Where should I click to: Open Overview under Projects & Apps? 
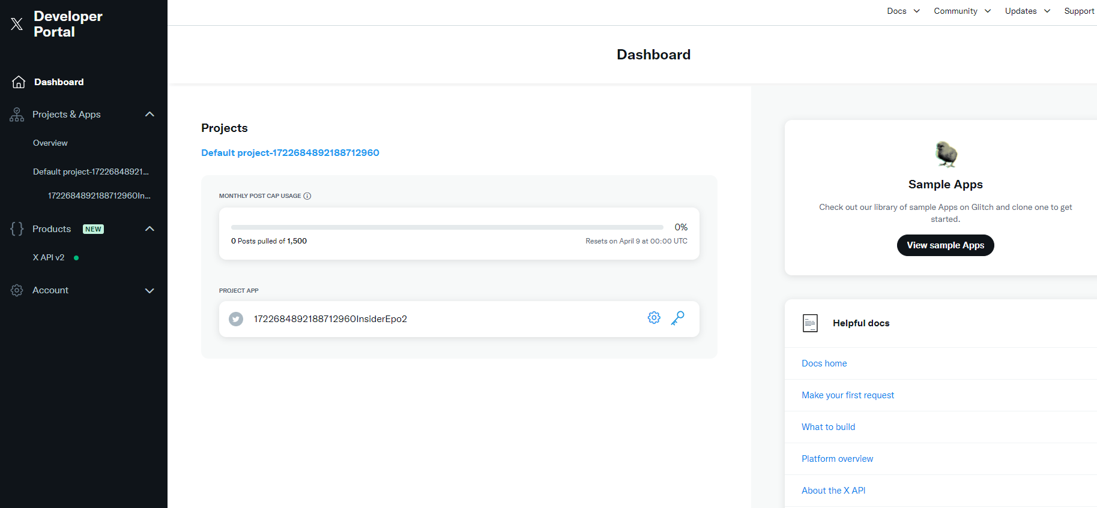[50, 143]
